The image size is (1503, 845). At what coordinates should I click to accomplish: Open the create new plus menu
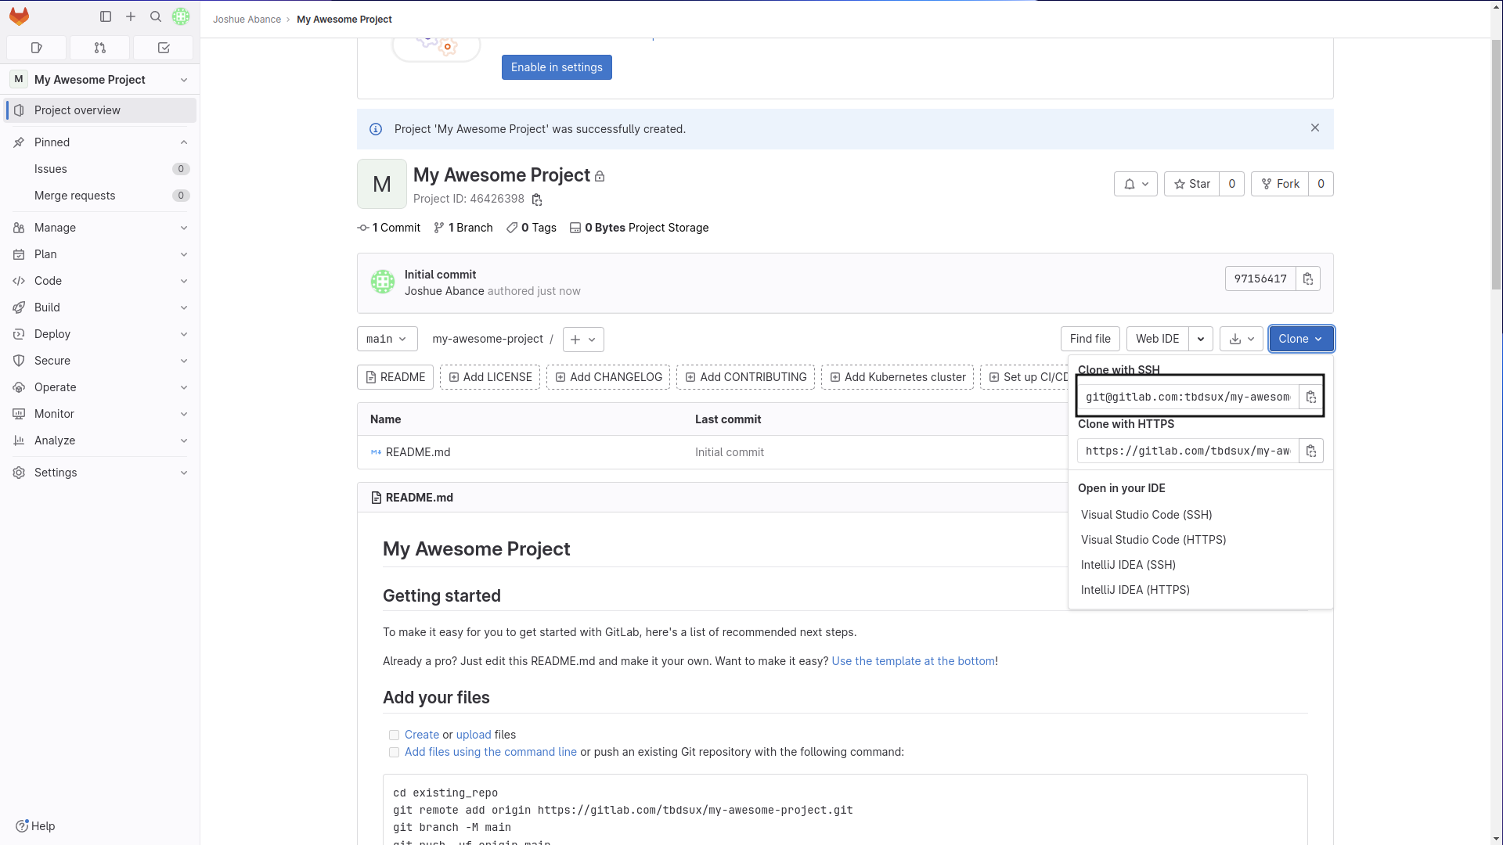131,16
